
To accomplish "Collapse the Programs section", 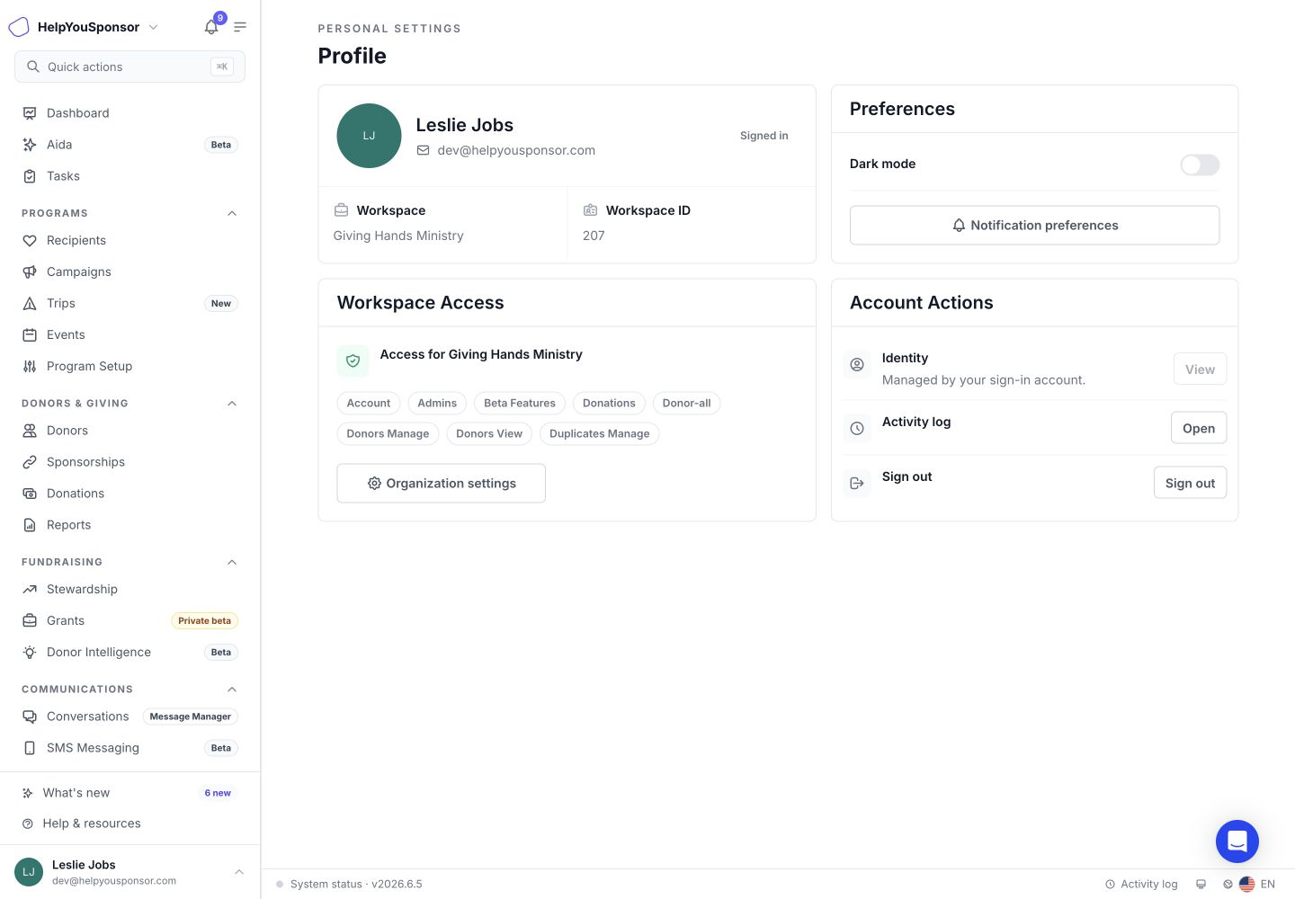I will tap(232, 213).
